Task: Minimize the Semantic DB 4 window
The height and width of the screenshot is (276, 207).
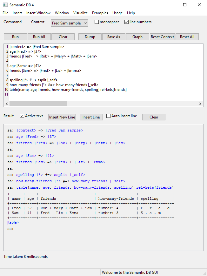Action: [x=170, y=5]
